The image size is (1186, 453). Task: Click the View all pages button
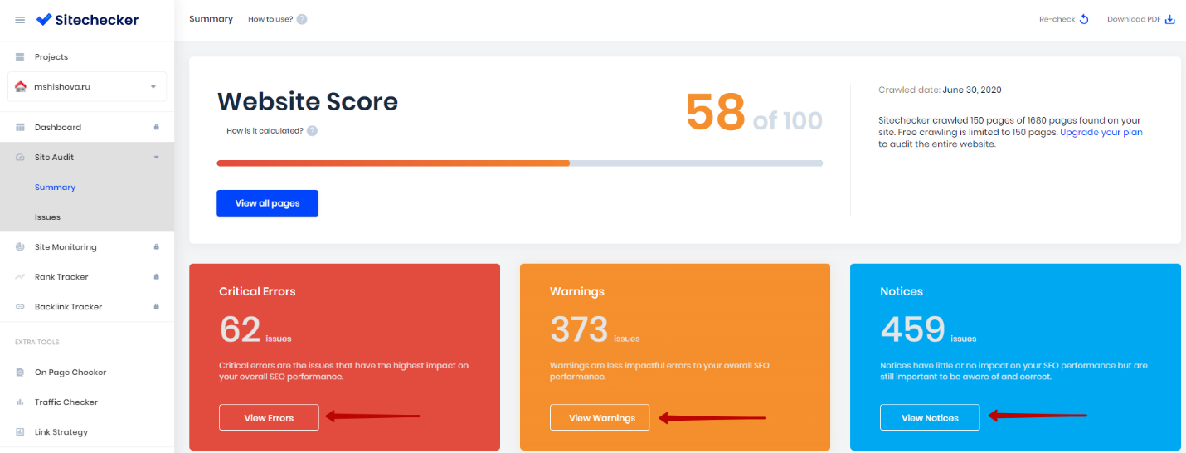[x=267, y=203]
